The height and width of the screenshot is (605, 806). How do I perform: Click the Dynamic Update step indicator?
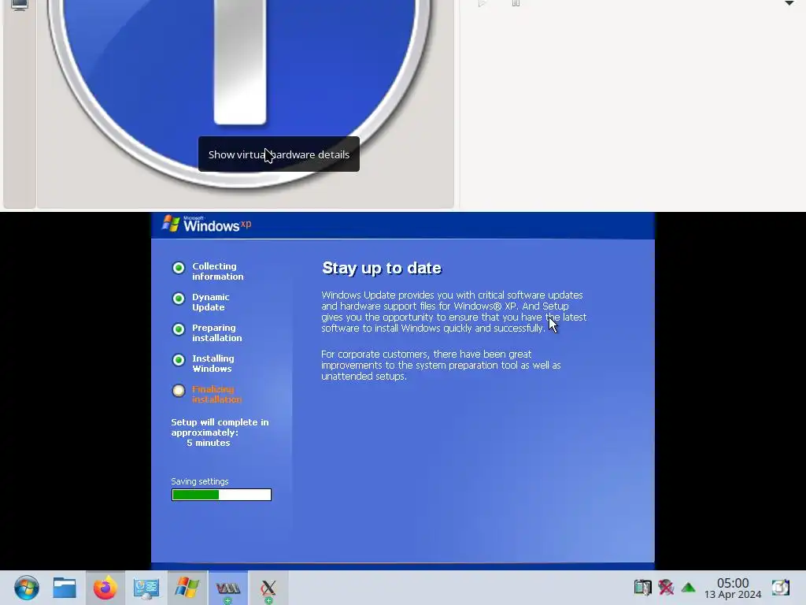point(179,299)
